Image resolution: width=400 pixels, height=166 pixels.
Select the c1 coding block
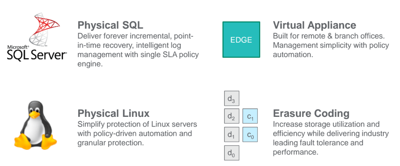click(x=250, y=116)
